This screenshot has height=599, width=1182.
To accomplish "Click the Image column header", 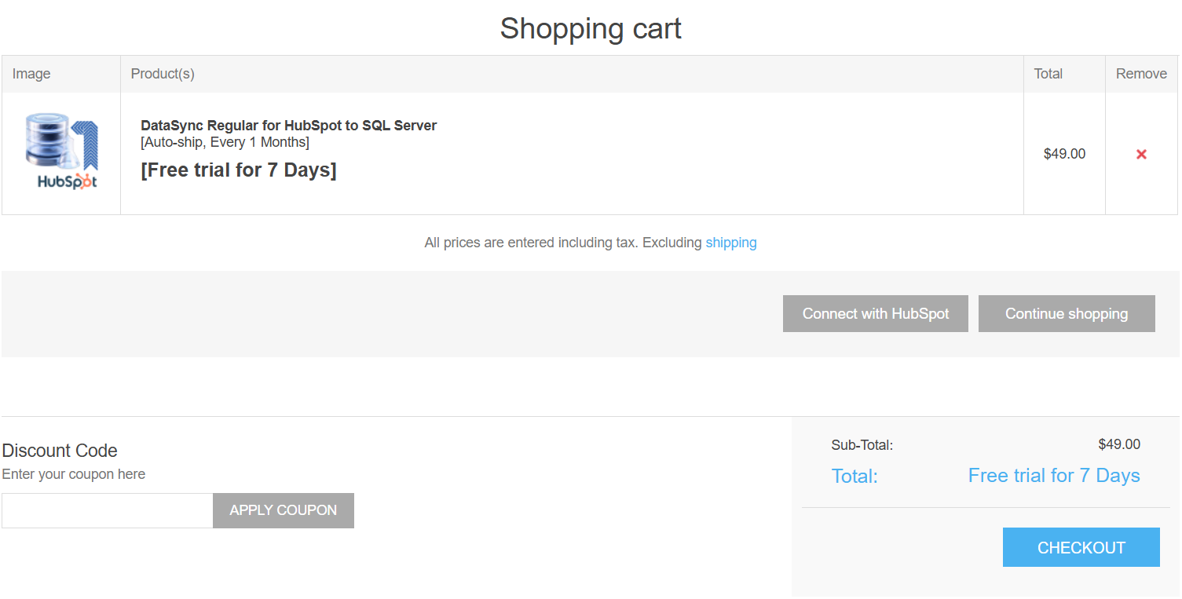I will pos(31,74).
